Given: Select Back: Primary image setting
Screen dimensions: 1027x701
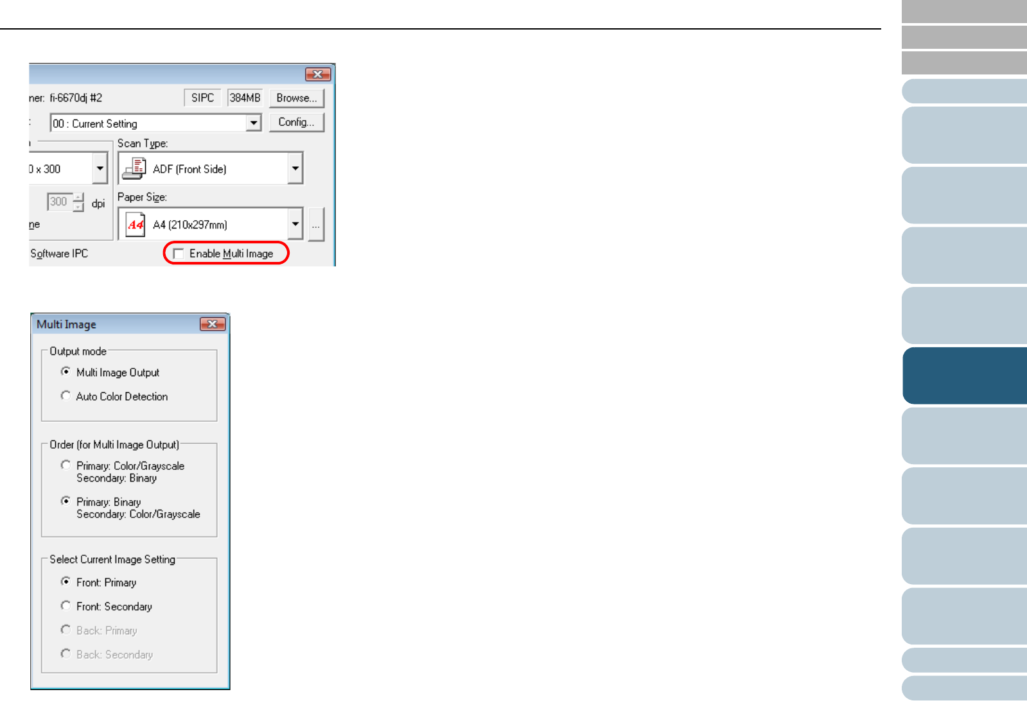Looking at the screenshot, I should point(66,630).
